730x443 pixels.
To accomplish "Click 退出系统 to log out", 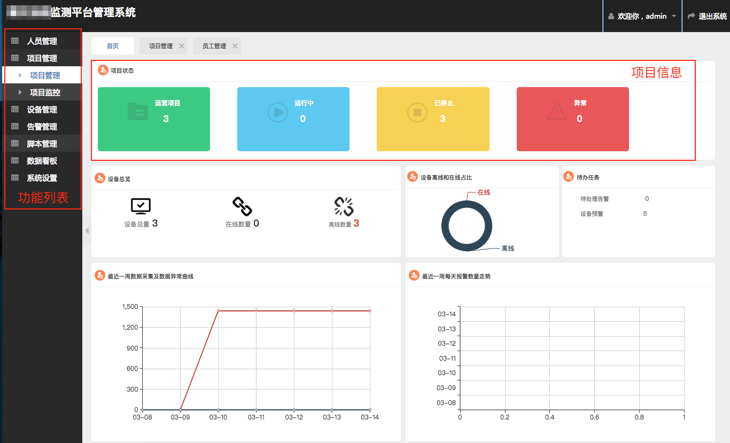I will coord(707,16).
